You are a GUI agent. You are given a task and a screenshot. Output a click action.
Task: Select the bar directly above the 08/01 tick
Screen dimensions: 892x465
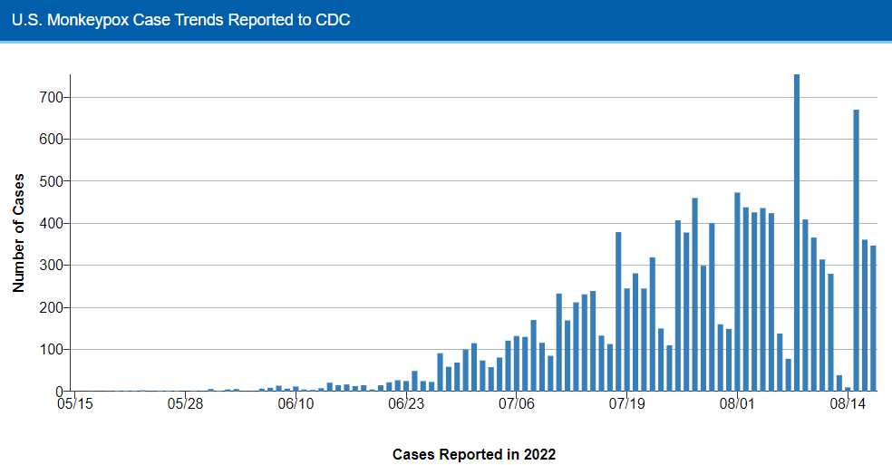pyautogui.click(x=737, y=292)
